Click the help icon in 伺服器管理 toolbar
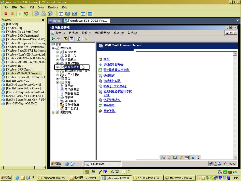Screen dimensions: 241x181 pos(86,39)
